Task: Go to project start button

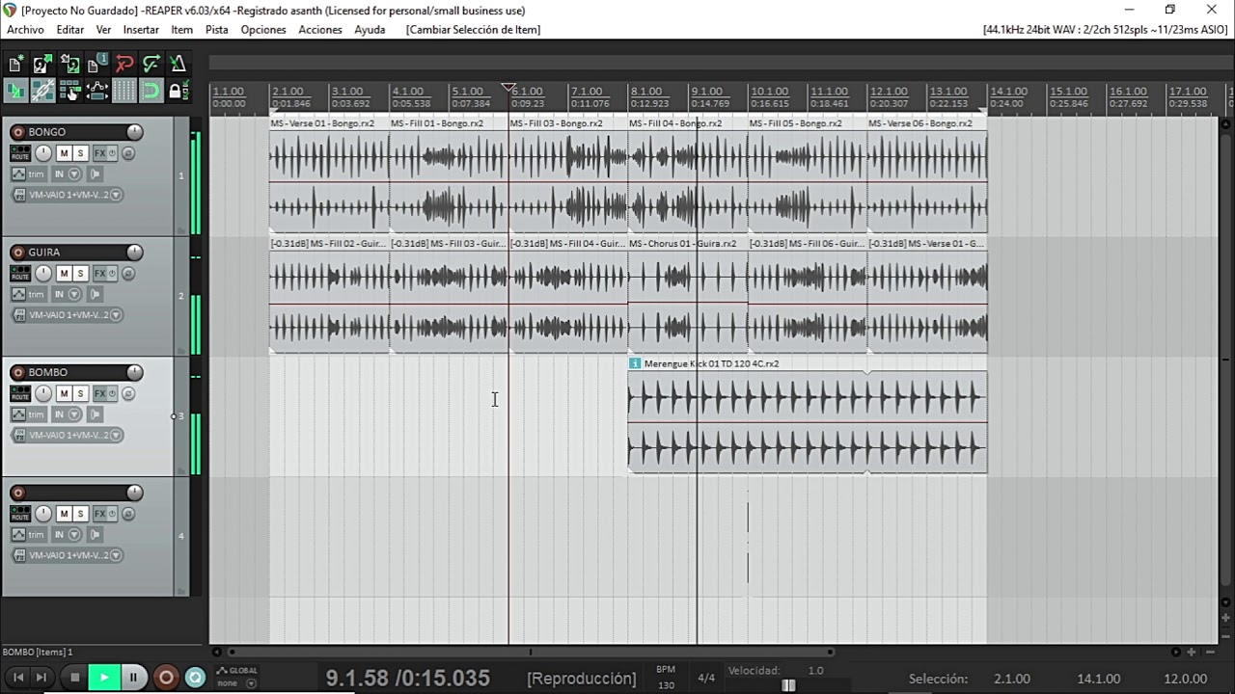Action: tap(17, 678)
